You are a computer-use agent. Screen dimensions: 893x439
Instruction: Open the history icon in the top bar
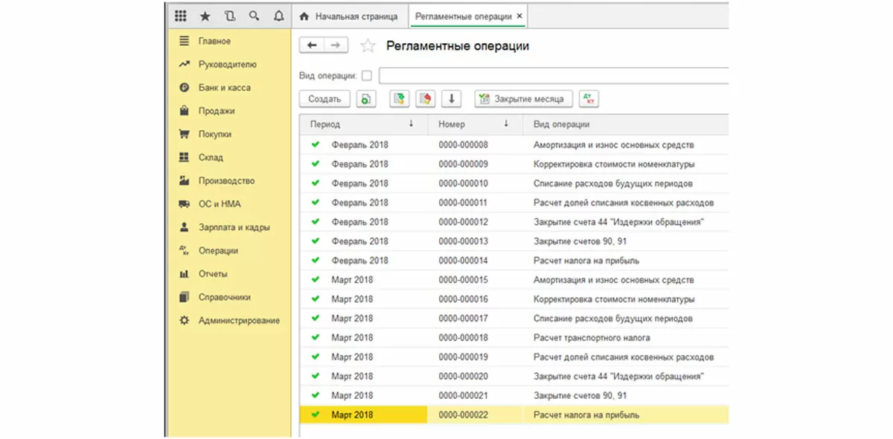click(230, 16)
